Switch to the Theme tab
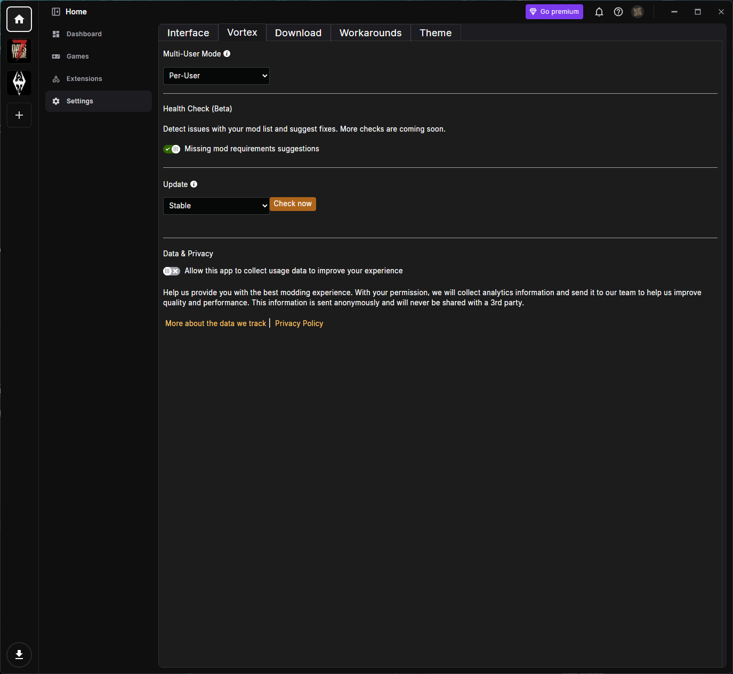Image resolution: width=733 pixels, height=674 pixels. tap(436, 33)
